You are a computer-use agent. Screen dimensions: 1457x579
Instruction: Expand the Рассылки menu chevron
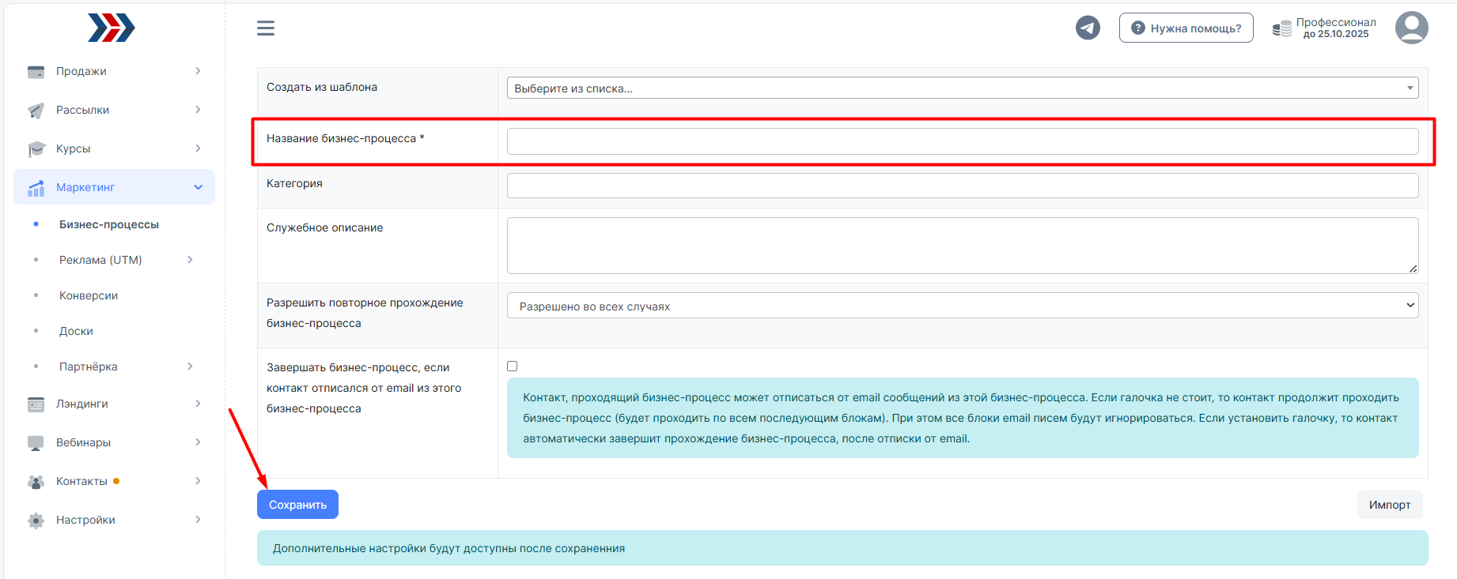[x=198, y=110]
